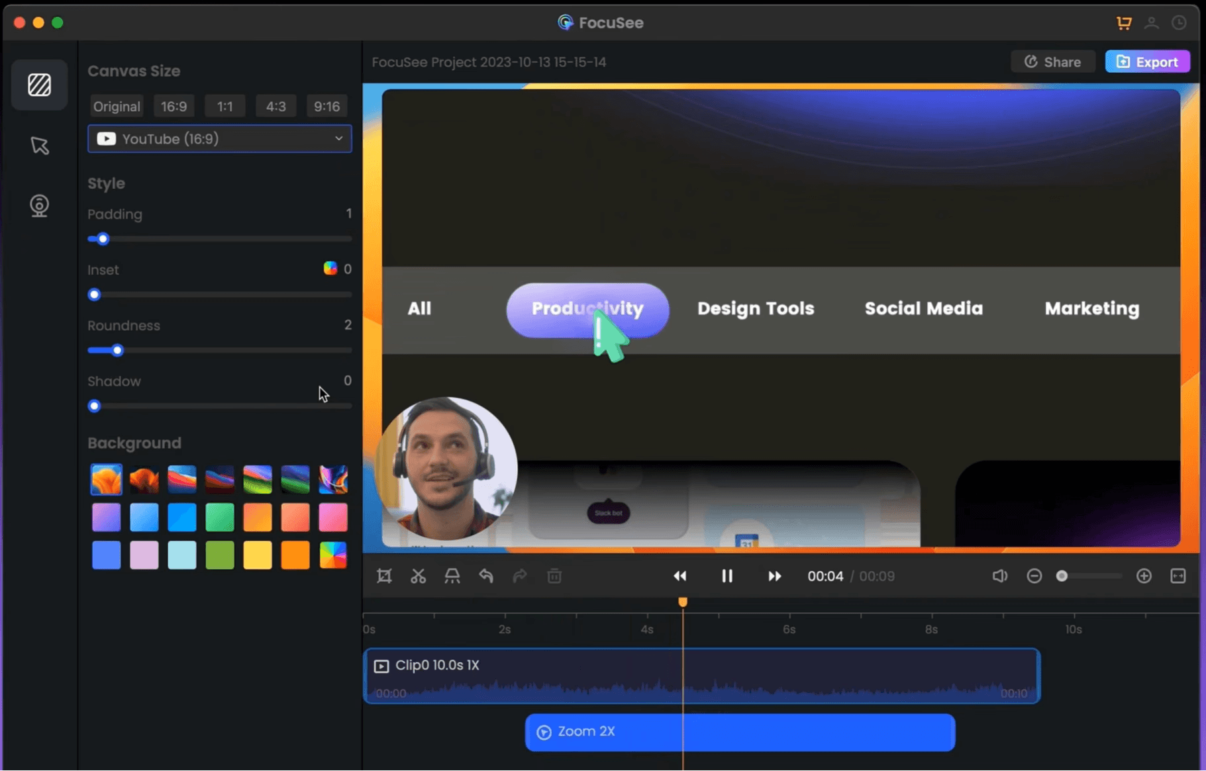This screenshot has height=771, width=1206.
Task: Choose the solid olive green swatch
Action: tap(220, 555)
